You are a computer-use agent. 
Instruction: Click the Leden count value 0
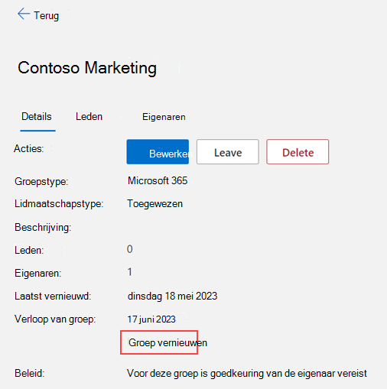130,249
